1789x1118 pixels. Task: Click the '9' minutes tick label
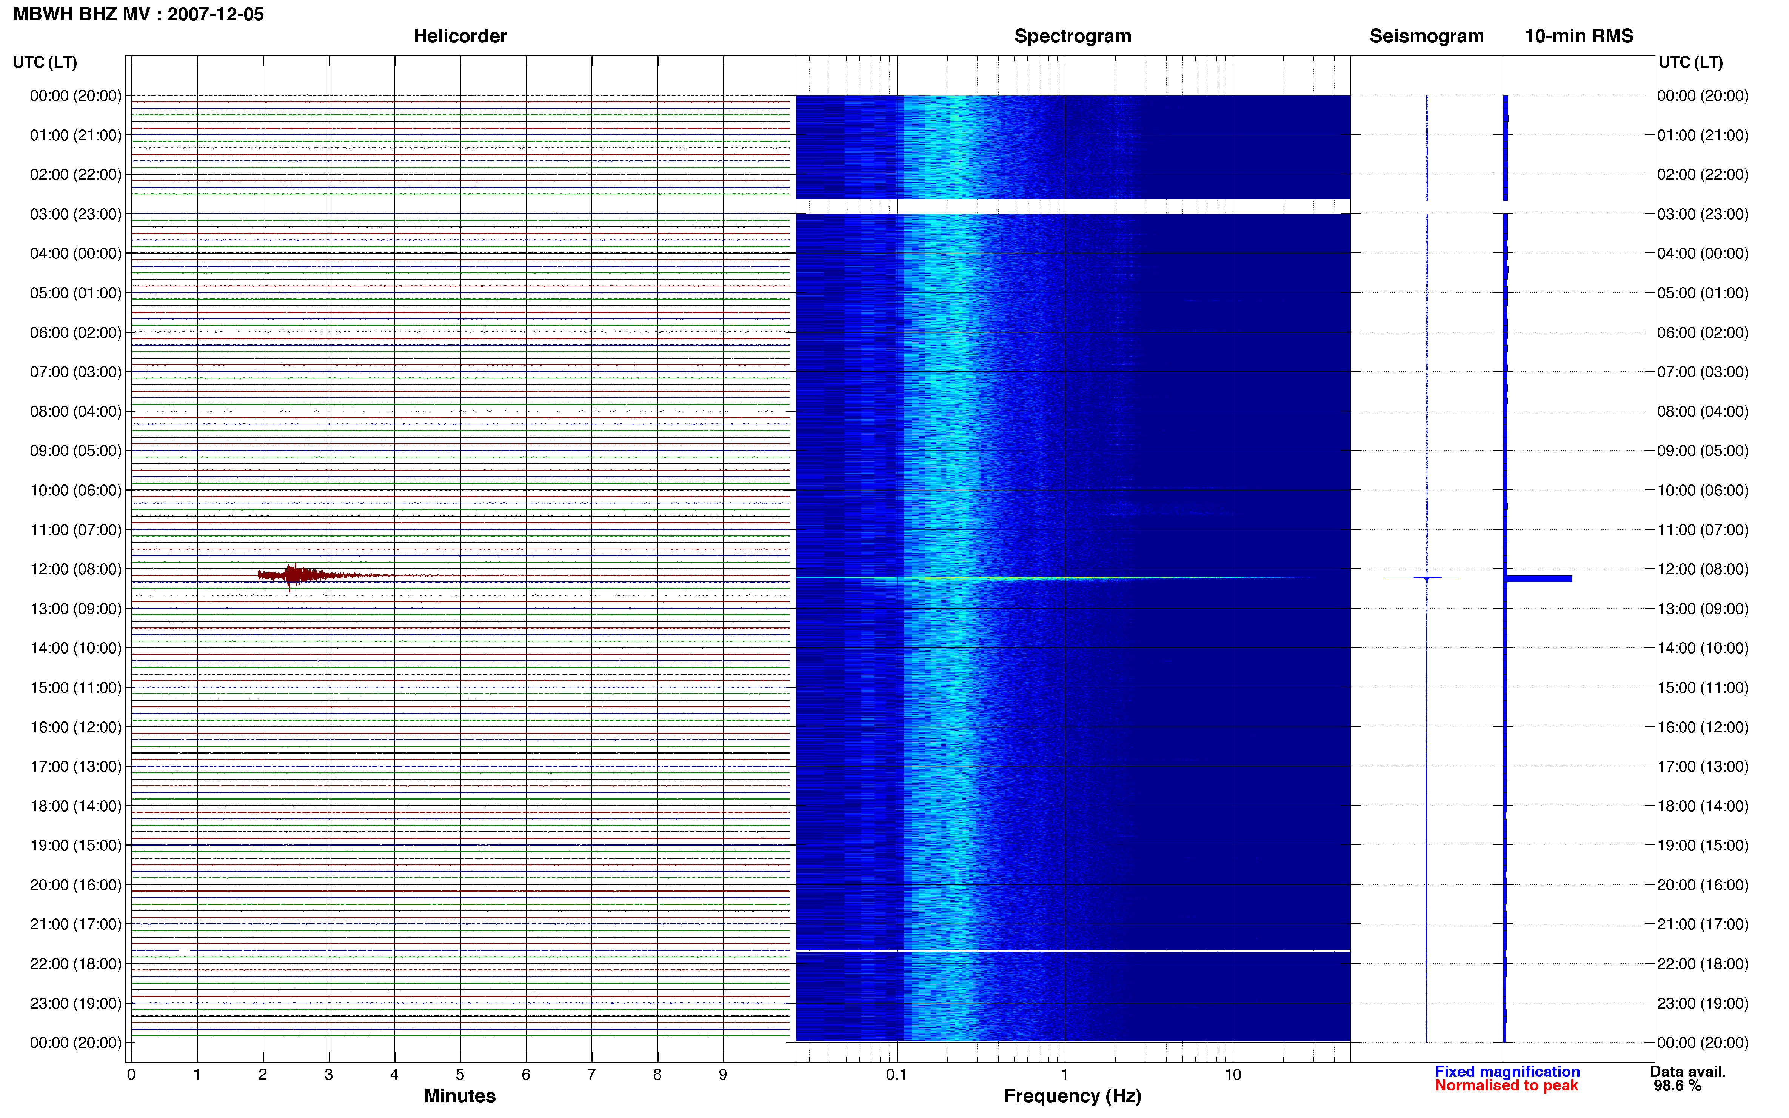(722, 1074)
